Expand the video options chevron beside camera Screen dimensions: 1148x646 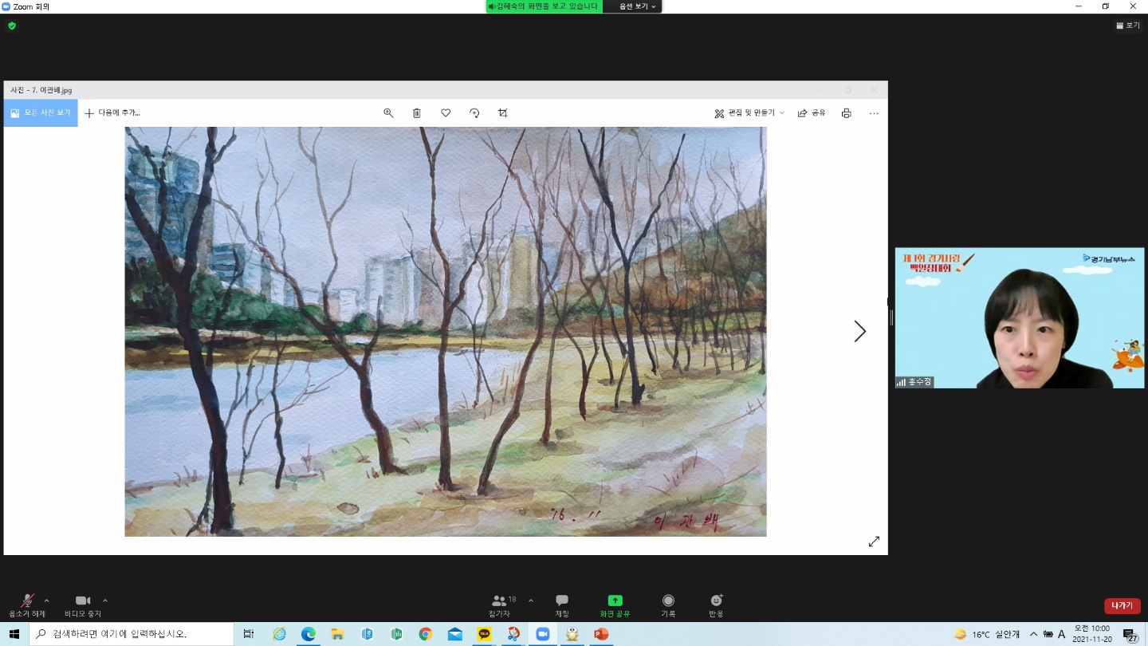(105, 601)
